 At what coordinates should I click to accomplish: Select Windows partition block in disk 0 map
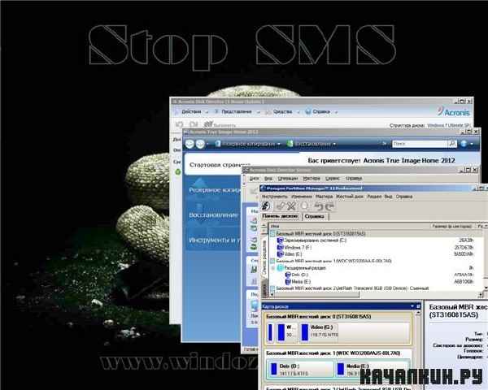coord(286,332)
